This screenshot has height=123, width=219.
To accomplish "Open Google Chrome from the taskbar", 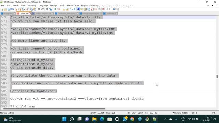I will pos(132,119).
